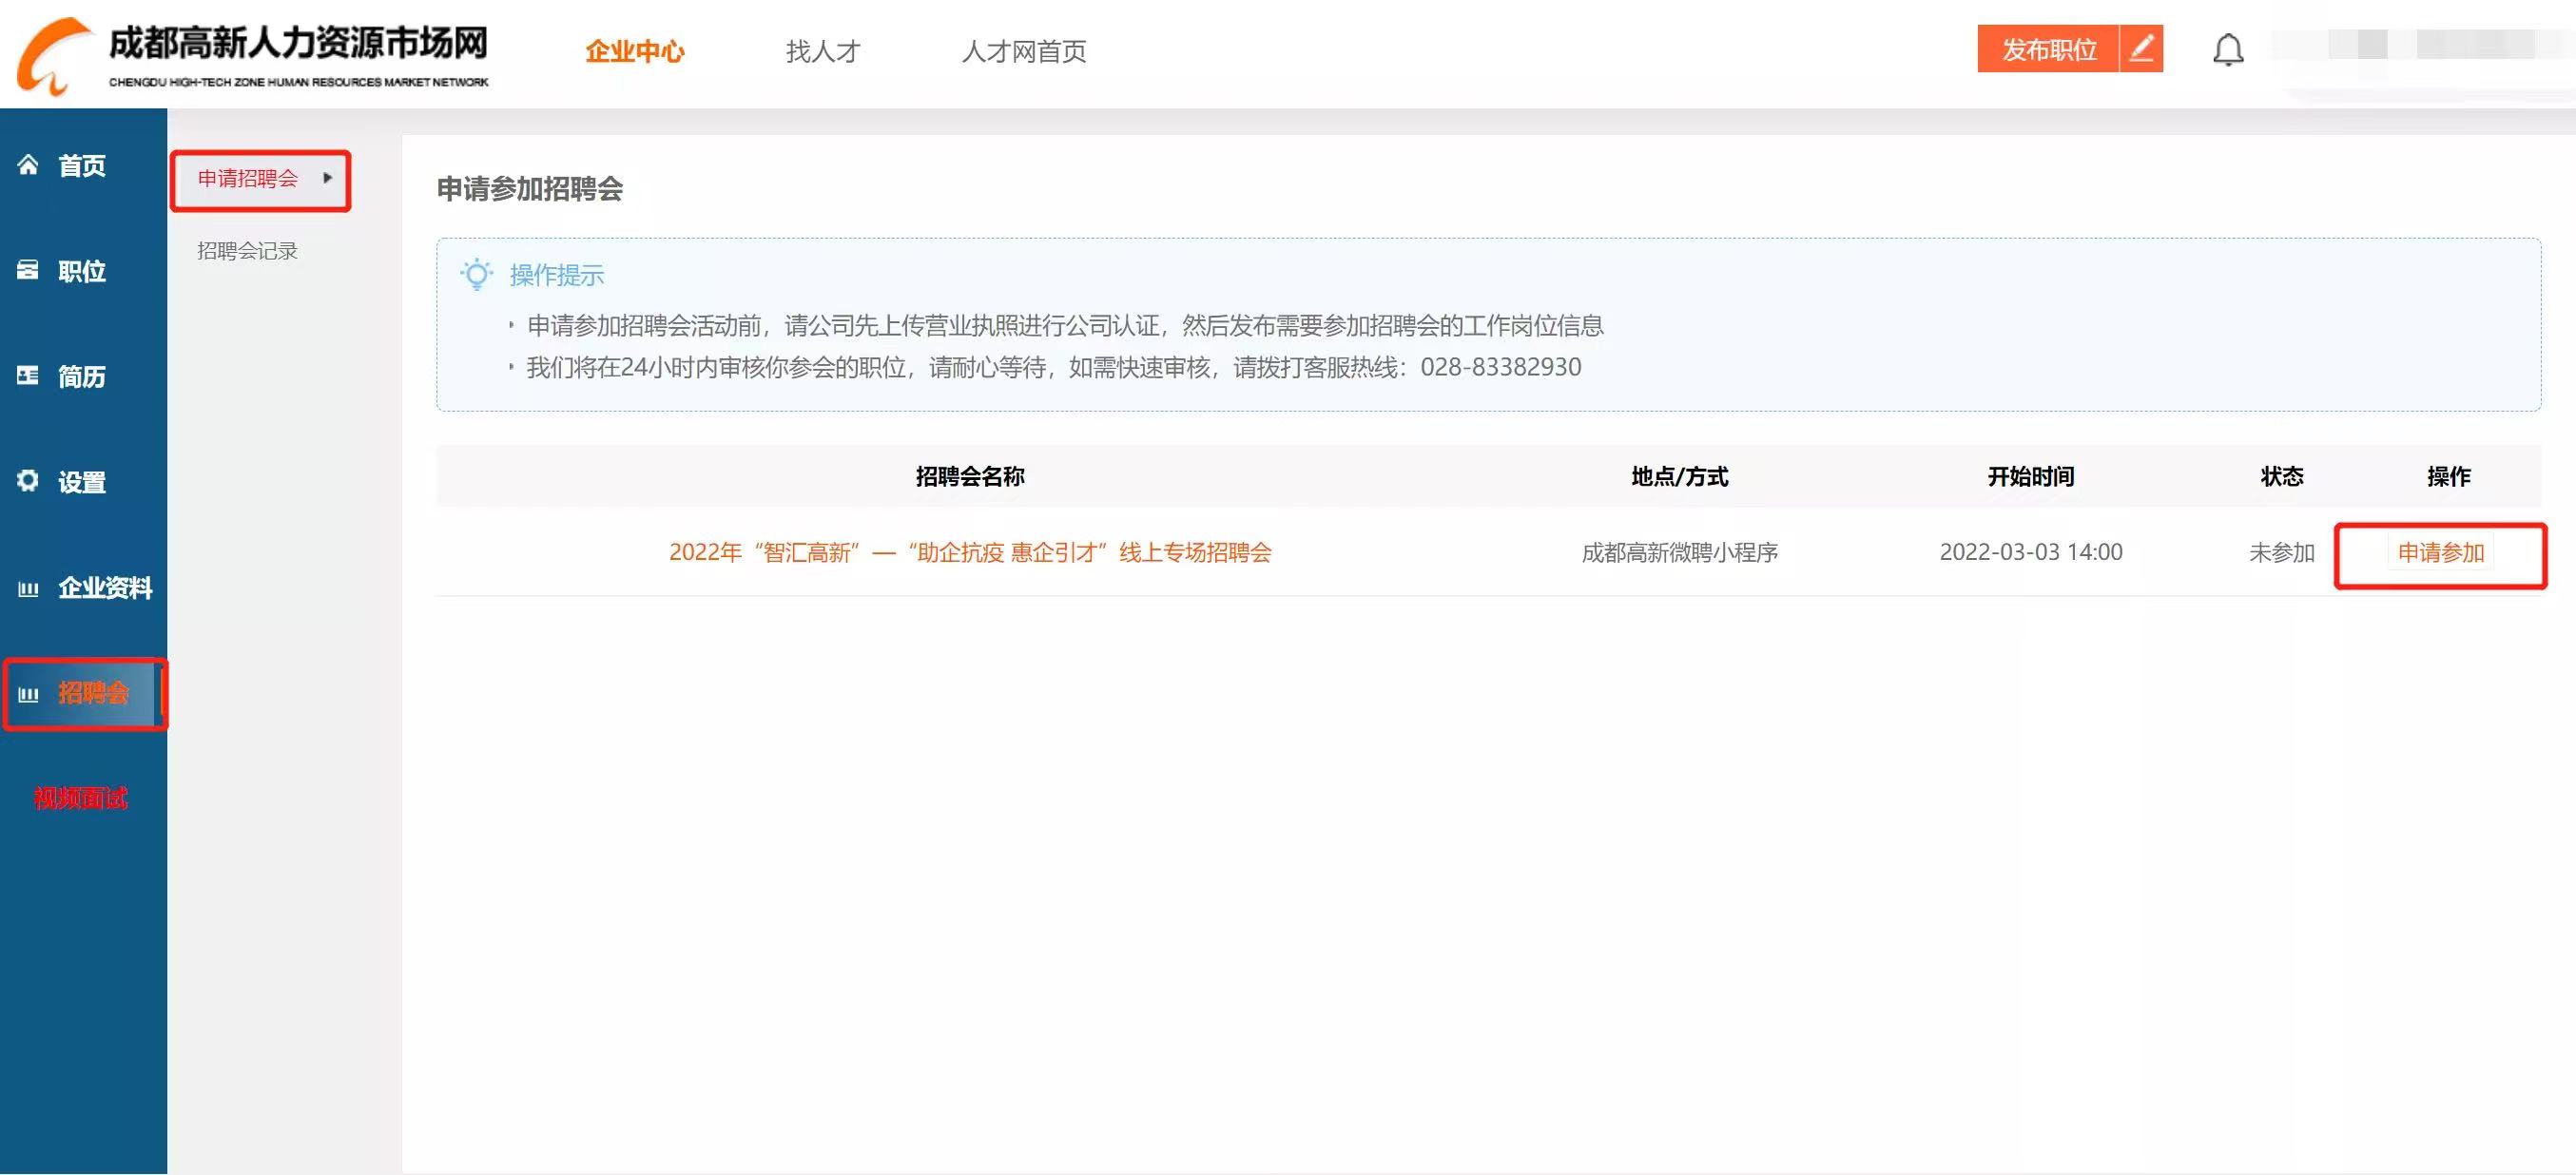Click the notification bell icon
Image resolution: width=2576 pixels, height=1175 pixels.
click(2227, 50)
